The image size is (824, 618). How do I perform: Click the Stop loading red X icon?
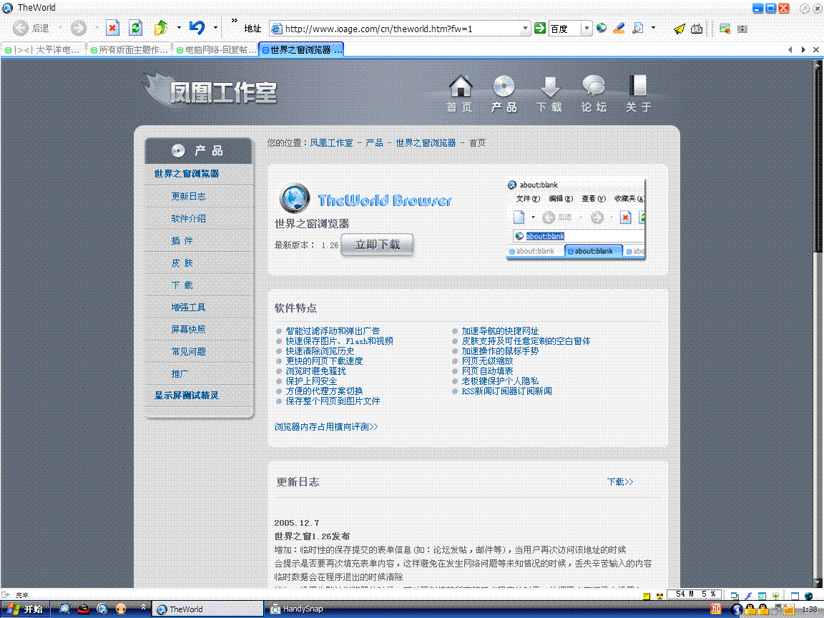[x=112, y=29]
